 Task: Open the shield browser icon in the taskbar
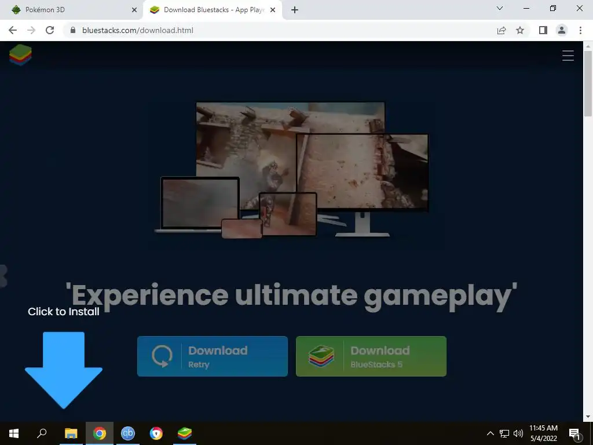[x=156, y=433]
